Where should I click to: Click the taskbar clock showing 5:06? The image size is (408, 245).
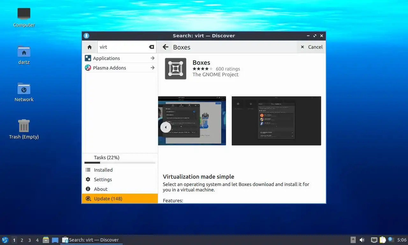(402, 240)
